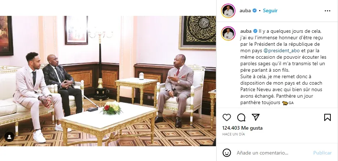
Task: Open the @president_abo mention link
Action: 282,51
